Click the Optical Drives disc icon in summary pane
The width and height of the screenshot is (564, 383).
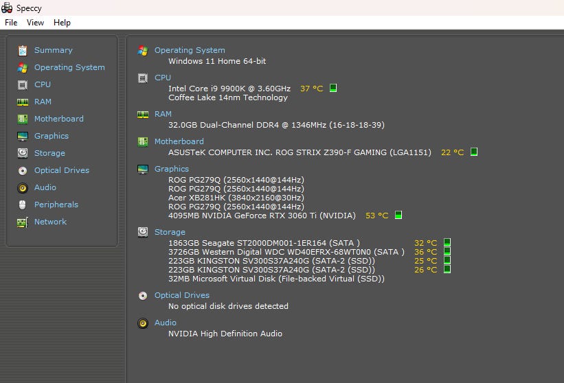pos(143,296)
